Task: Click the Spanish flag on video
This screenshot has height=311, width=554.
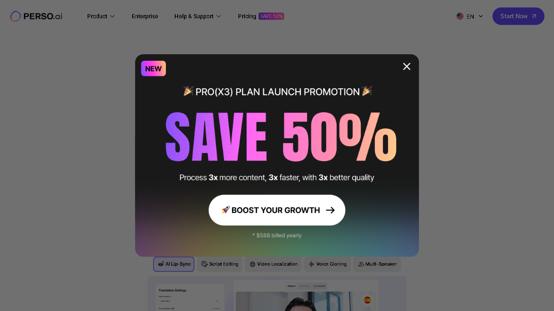Action: click(x=367, y=300)
